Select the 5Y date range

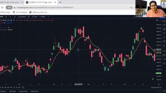coord(17,88)
